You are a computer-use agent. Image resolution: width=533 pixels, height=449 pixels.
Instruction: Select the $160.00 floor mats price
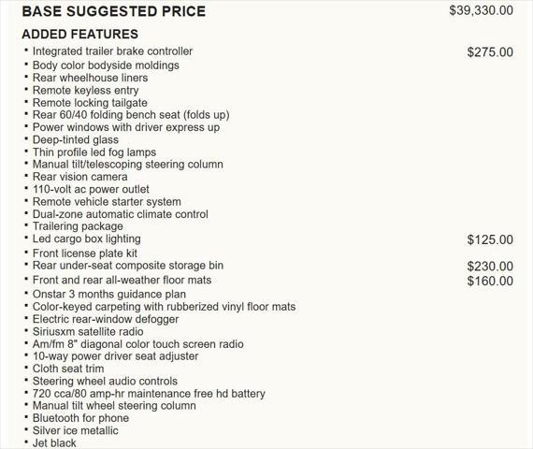(x=490, y=281)
